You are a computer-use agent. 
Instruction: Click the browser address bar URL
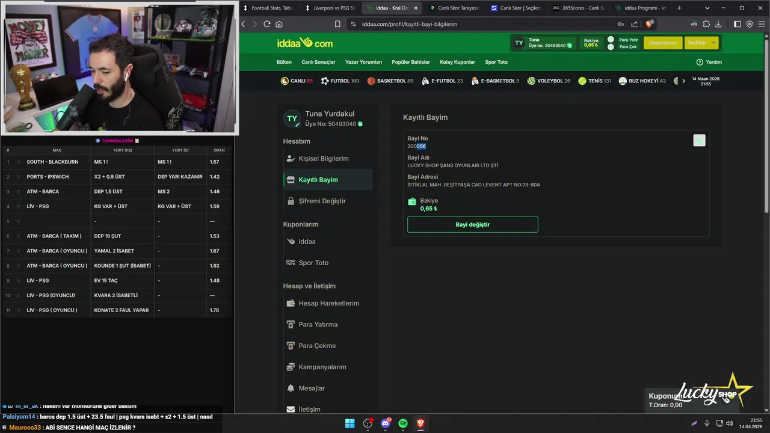pos(410,24)
